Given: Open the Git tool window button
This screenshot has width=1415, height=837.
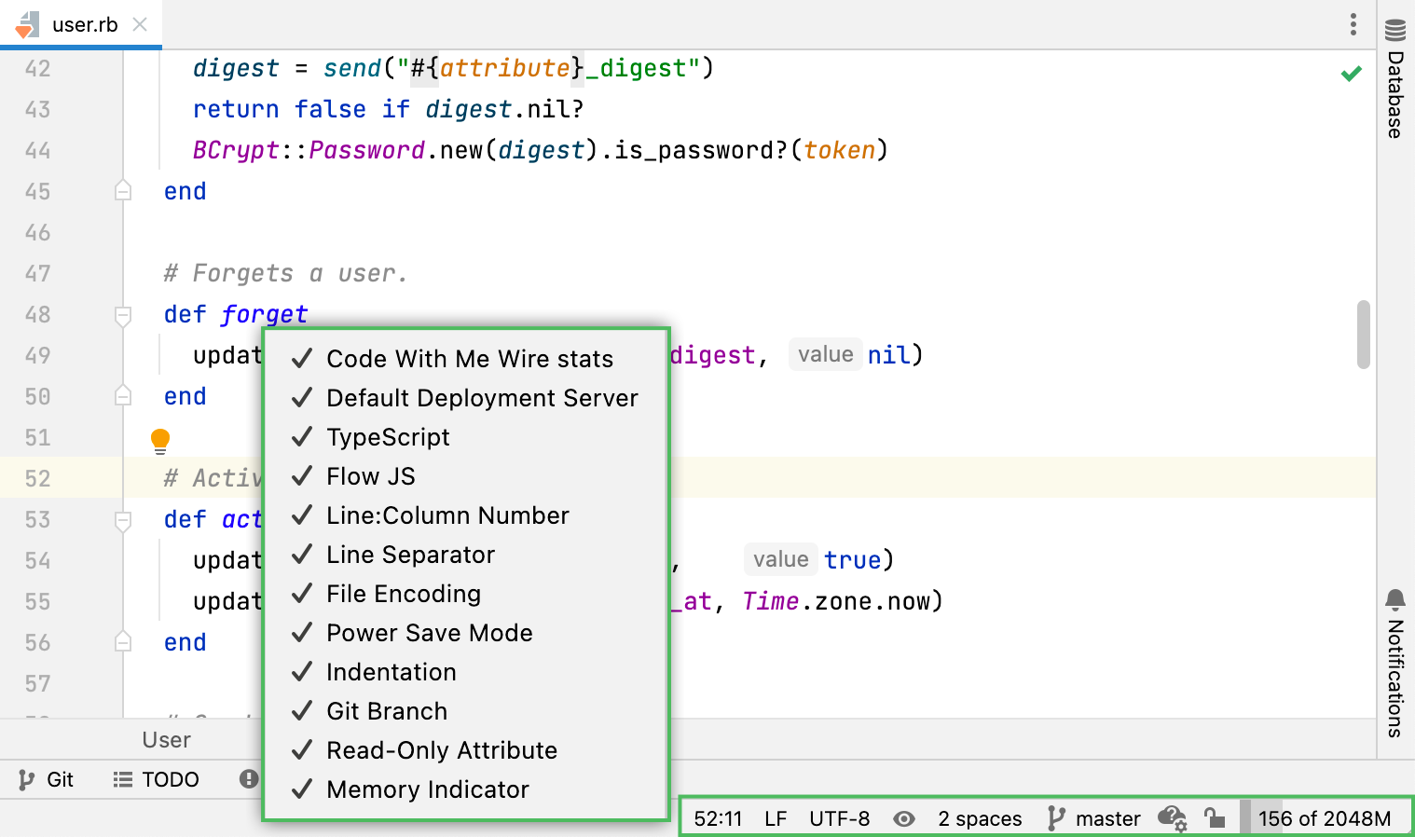Looking at the screenshot, I should point(47,779).
